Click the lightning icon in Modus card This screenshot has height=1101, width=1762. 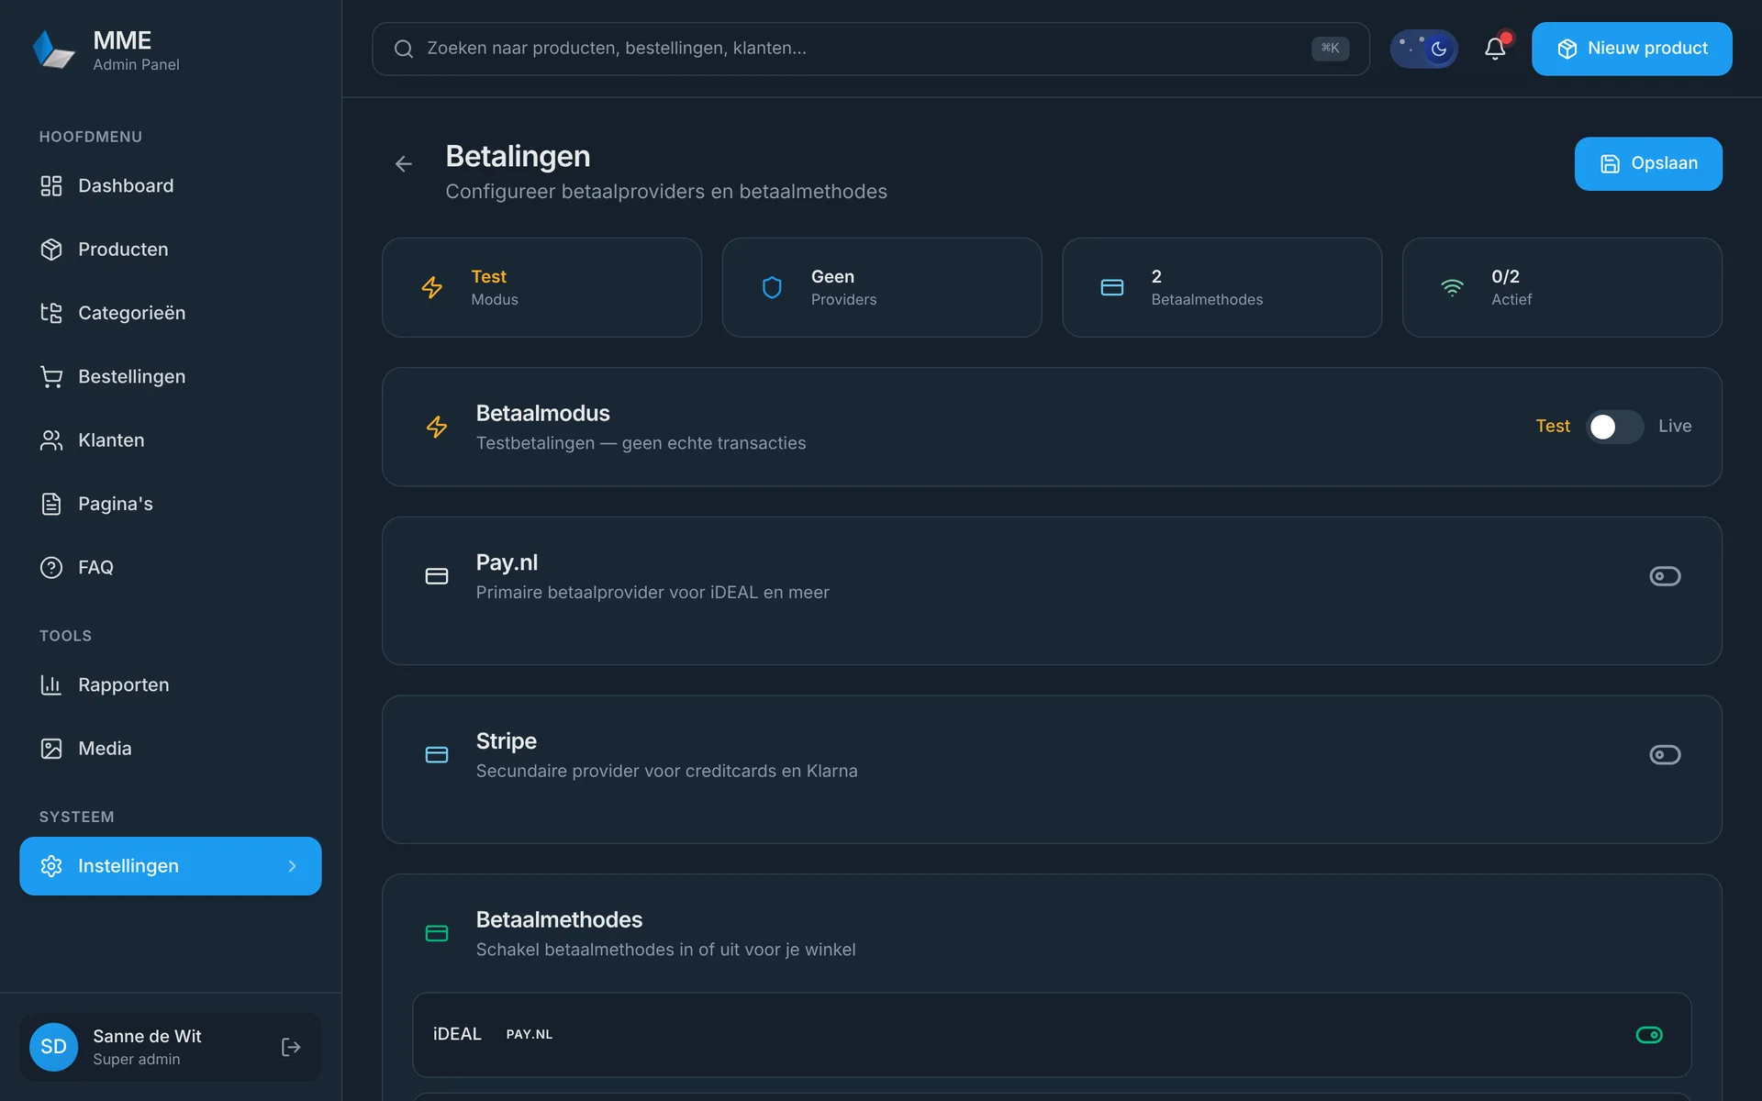tap(432, 287)
